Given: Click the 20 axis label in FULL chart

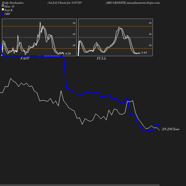Looking at the screenshot, I should 150,45.
